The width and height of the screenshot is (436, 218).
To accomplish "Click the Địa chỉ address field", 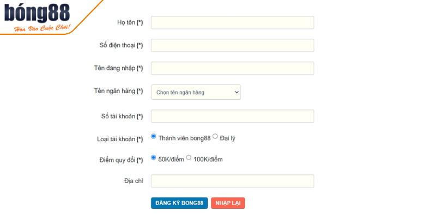I will tap(232, 181).
